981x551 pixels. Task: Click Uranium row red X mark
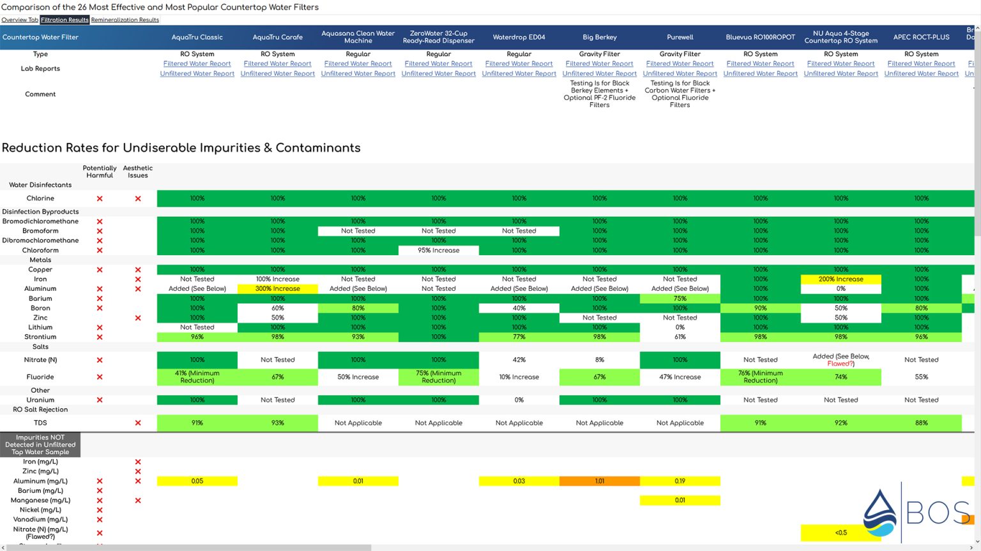[100, 400]
